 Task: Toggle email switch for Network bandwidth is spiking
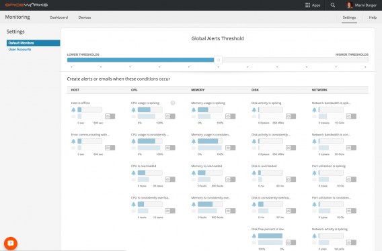[x=351, y=116]
